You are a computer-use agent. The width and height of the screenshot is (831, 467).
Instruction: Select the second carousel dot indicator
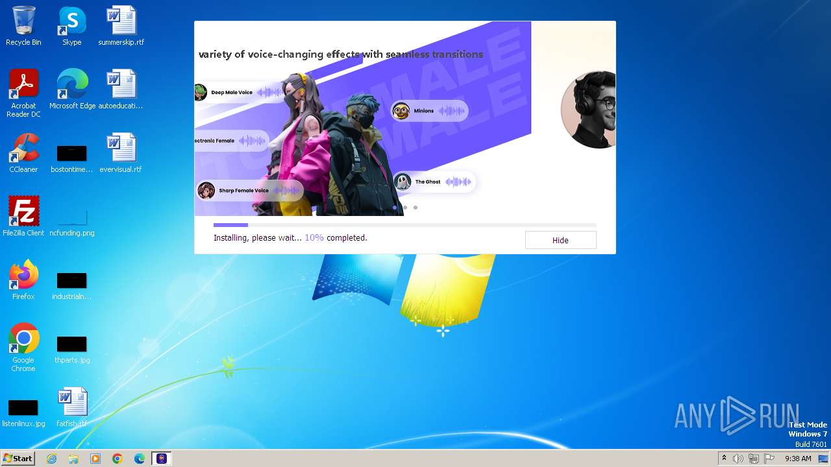[x=405, y=208]
